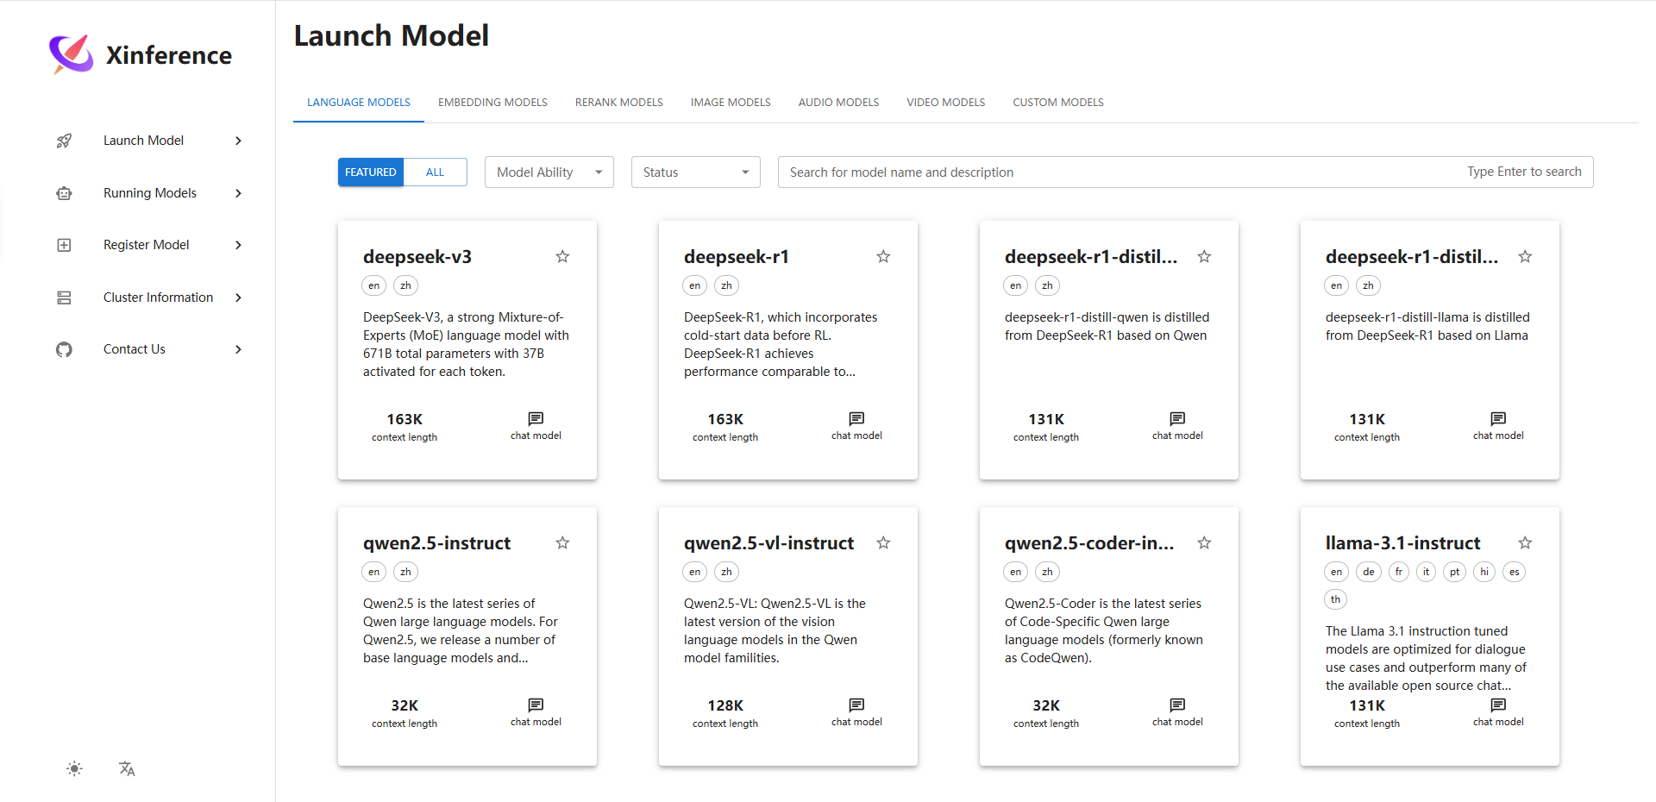Image resolution: width=1656 pixels, height=802 pixels.
Task: Click the 'pt' language tag on llama-3.1-instruct
Action: pos(1455,572)
